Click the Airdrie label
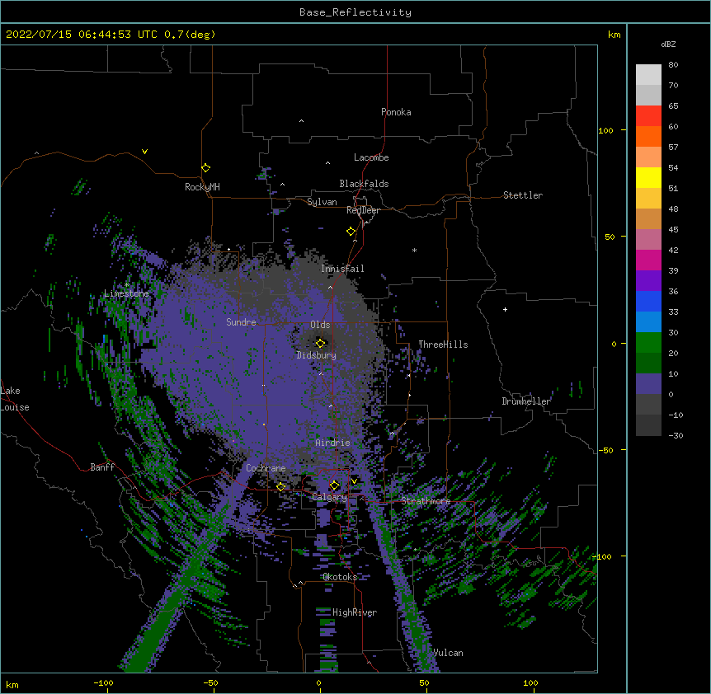Image resolution: width=711 pixels, height=694 pixels. 333,443
